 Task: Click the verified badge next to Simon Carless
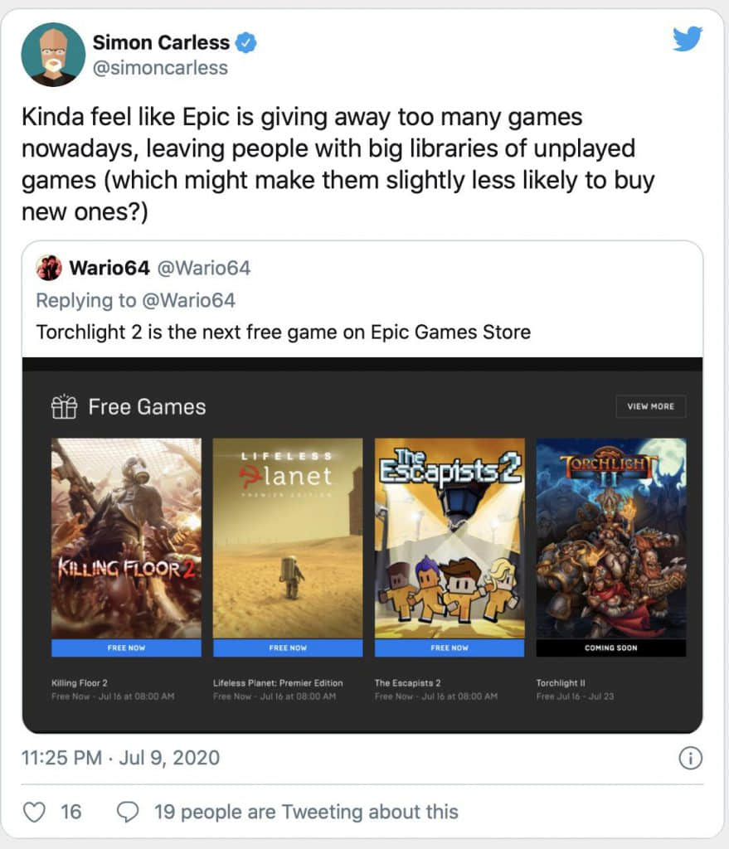[x=246, y=43]
